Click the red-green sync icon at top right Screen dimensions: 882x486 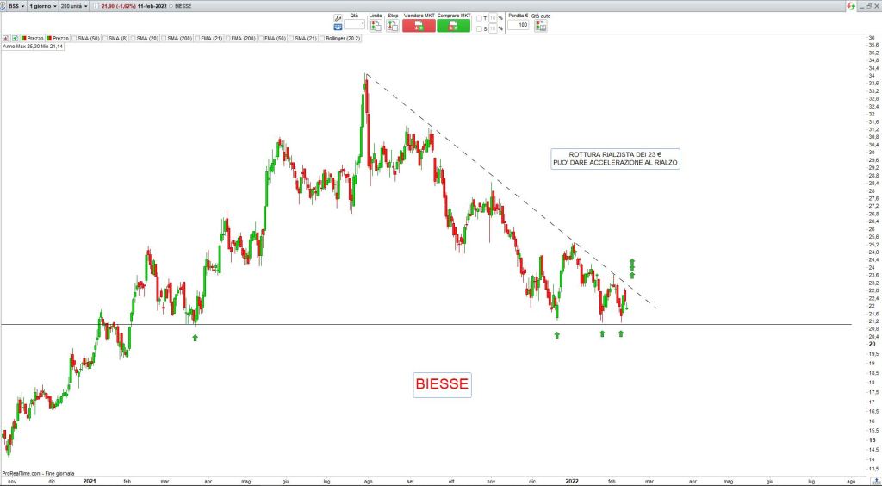click(x=850, y=6)
